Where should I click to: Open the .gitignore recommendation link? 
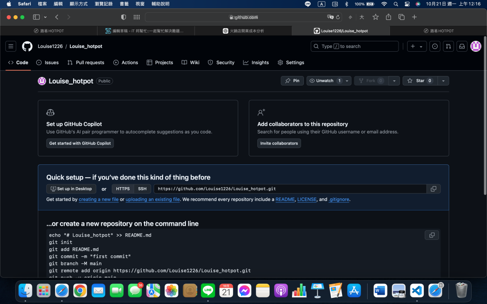click(x=339, y=199)
